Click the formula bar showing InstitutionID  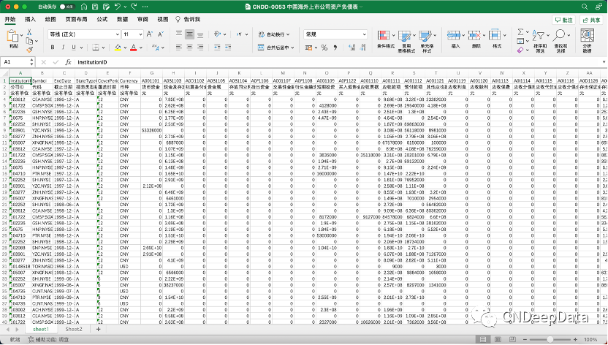338,62
